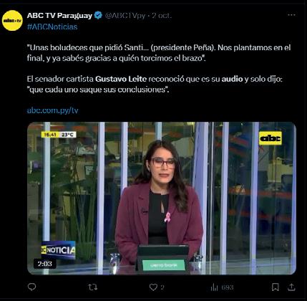Click the 693 views count
The height and width of the screenshot is (301, 307).
pyautogui.click(x=228, y=287)
